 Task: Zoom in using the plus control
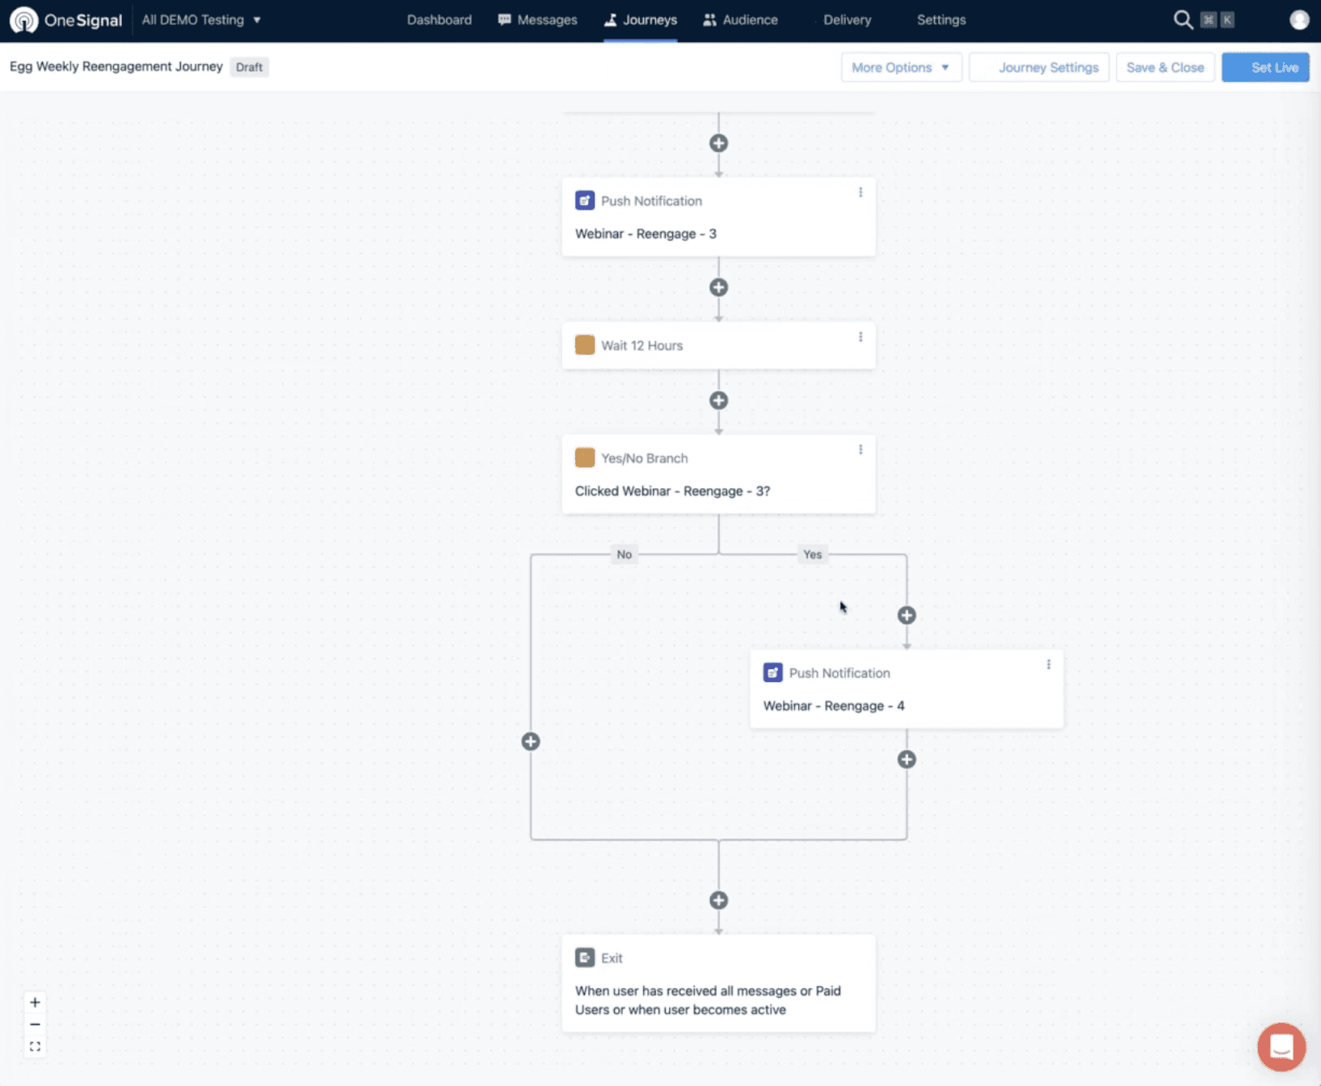pyautogui.click(x=35, y=1001)
